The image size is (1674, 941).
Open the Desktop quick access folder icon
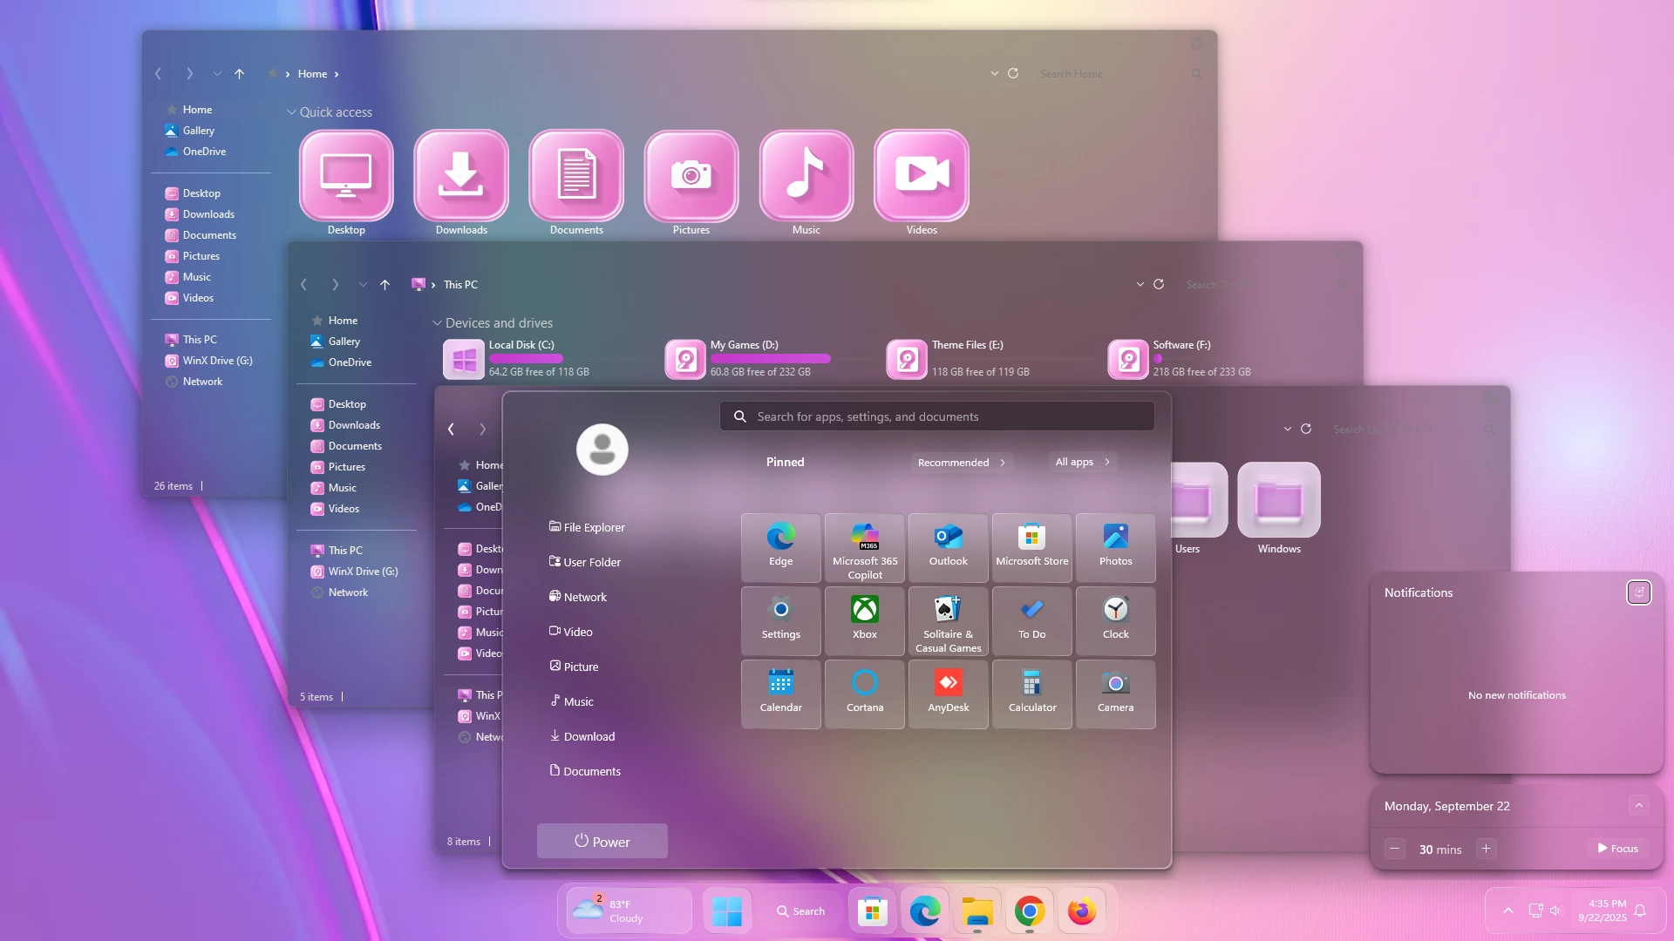pos(346,175)
